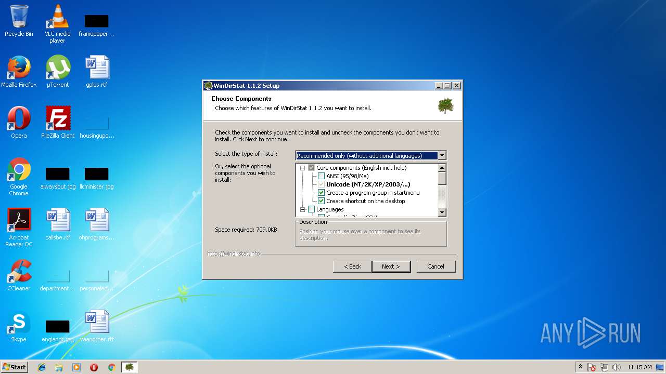
Task: Open department file on desktop
Action: coord(57,280)
